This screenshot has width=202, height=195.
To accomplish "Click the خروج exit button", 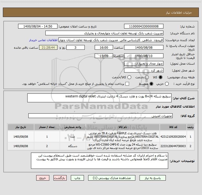I will [43, 178].
